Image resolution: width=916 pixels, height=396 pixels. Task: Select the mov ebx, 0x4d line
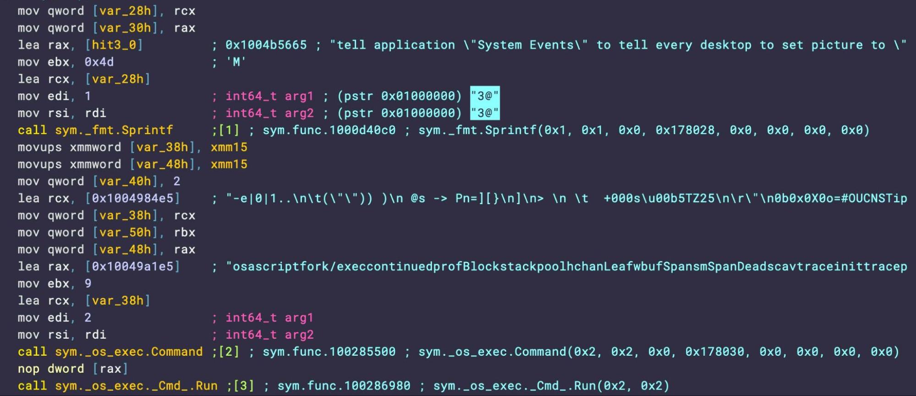(66, 62)
